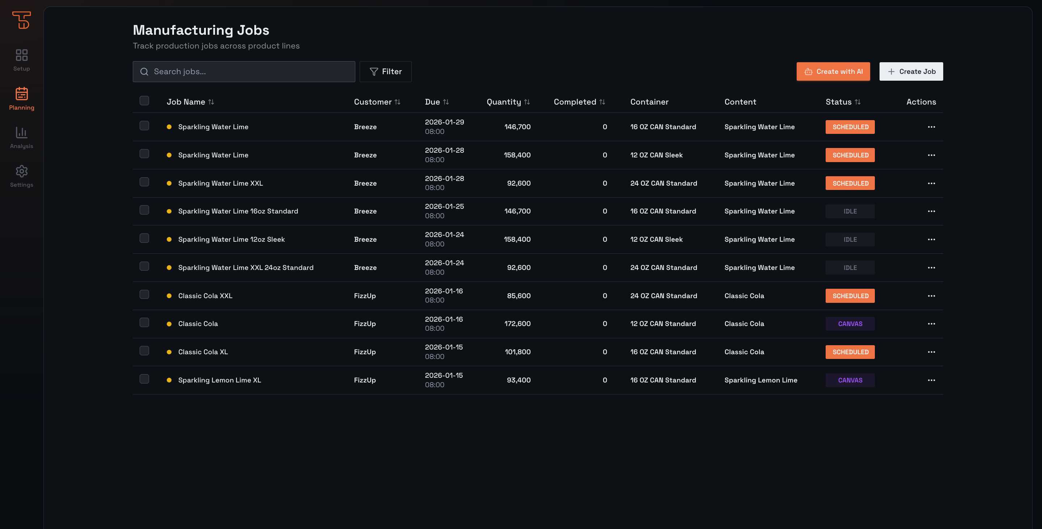Sort table by Status arrows
This screenshot has height=529, width=1042.
coord(857,102)
